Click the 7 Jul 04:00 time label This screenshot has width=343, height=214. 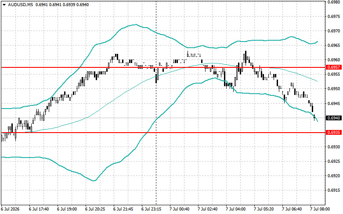pyautogui.click(x=235, y=209)
